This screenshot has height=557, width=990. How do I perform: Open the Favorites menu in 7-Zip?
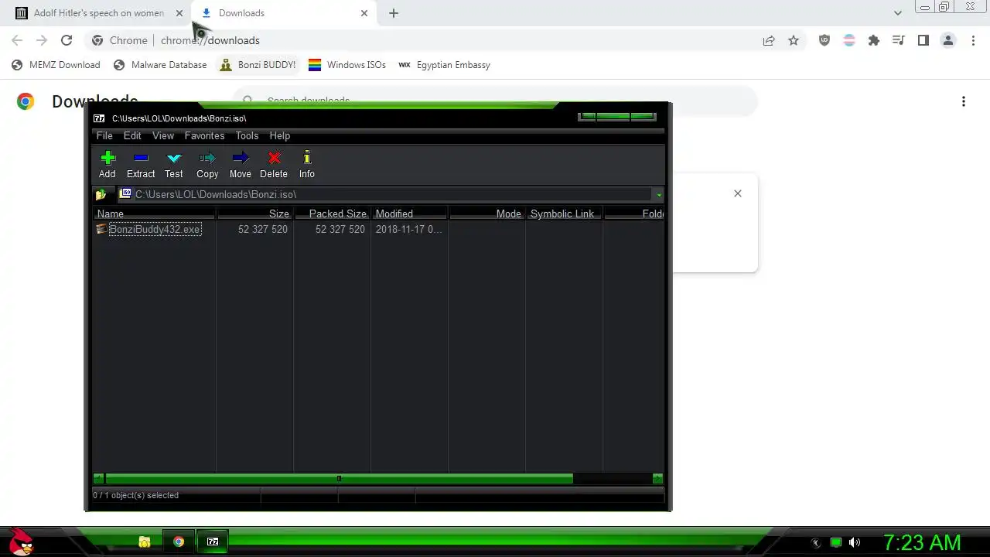[x=204, y=136]
